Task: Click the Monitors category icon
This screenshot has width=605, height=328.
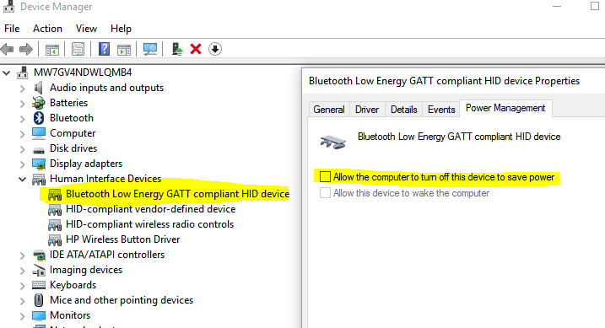Action: tap(39, 315)
